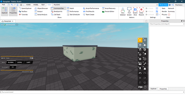Take a Screen Shot

pos(135,11)
